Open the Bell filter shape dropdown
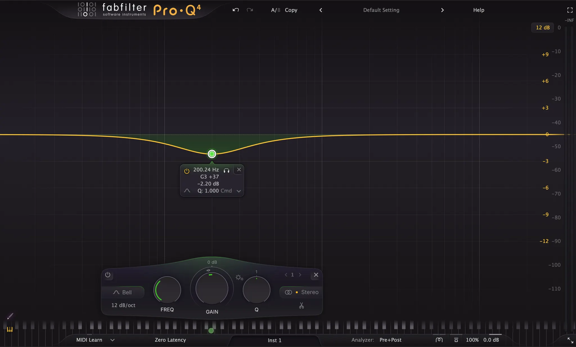Image resolution: width=576 pixels, height=347 pixels. pyautogui.click(x=123, y=292)
